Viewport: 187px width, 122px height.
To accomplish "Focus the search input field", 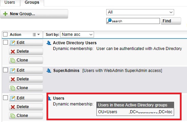I will click(x=133, y=21).
